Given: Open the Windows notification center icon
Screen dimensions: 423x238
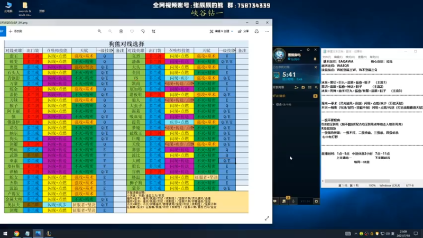Looking at the screenshot, I should click(x=416, y=234).
